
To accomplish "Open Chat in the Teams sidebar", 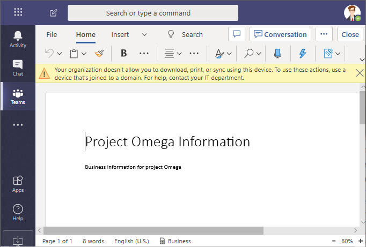I will click(18, 68).
